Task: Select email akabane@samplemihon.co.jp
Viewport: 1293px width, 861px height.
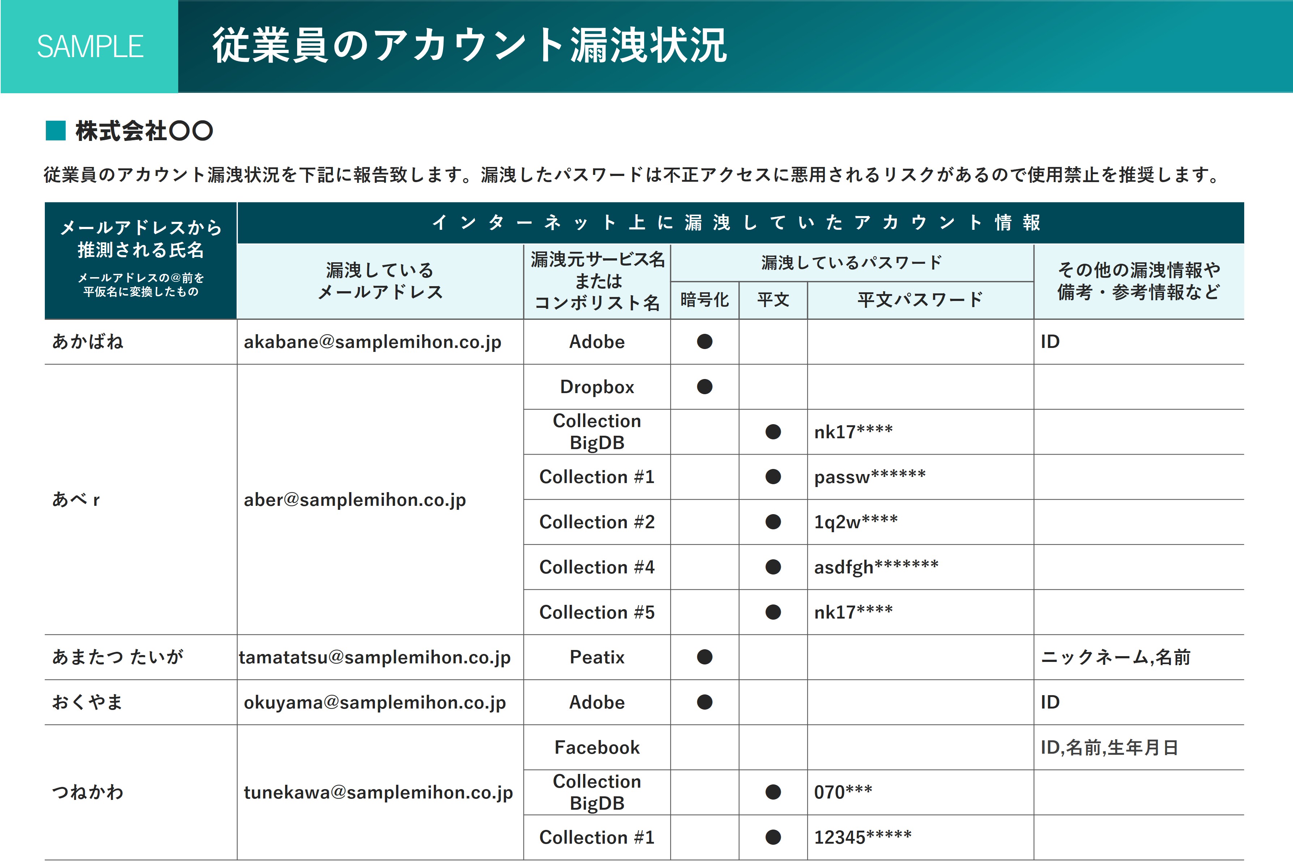Action: pos(372,342)
